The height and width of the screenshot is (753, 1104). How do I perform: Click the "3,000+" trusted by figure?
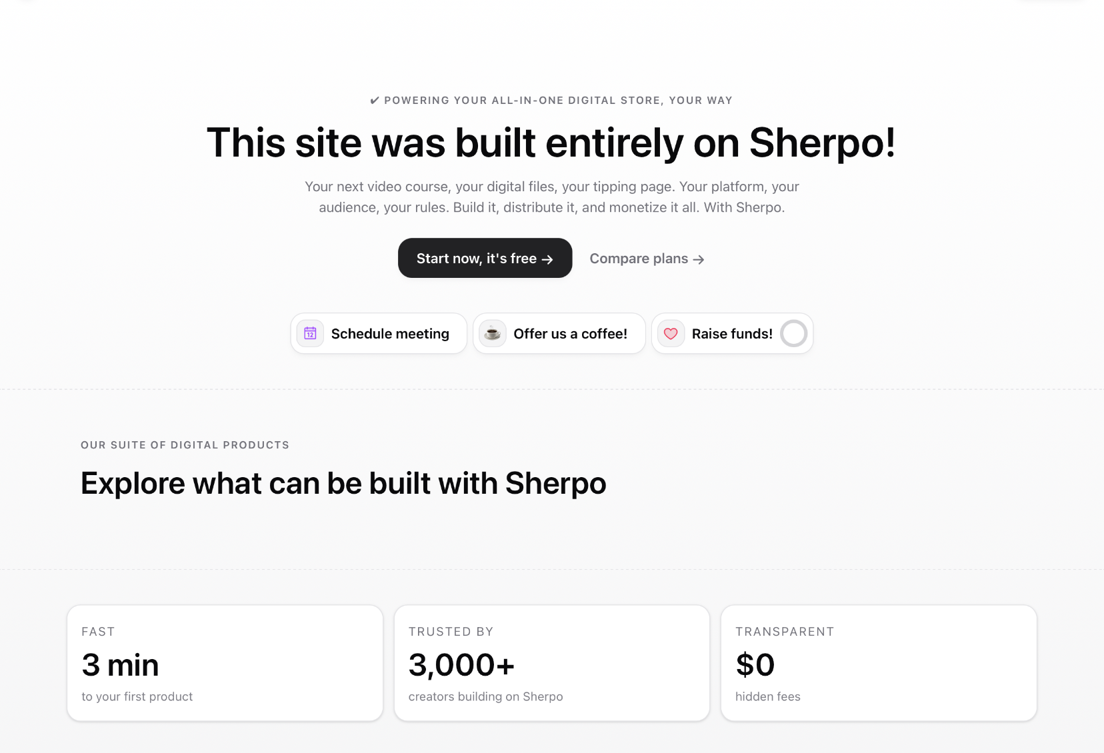[x=461, y=665]
